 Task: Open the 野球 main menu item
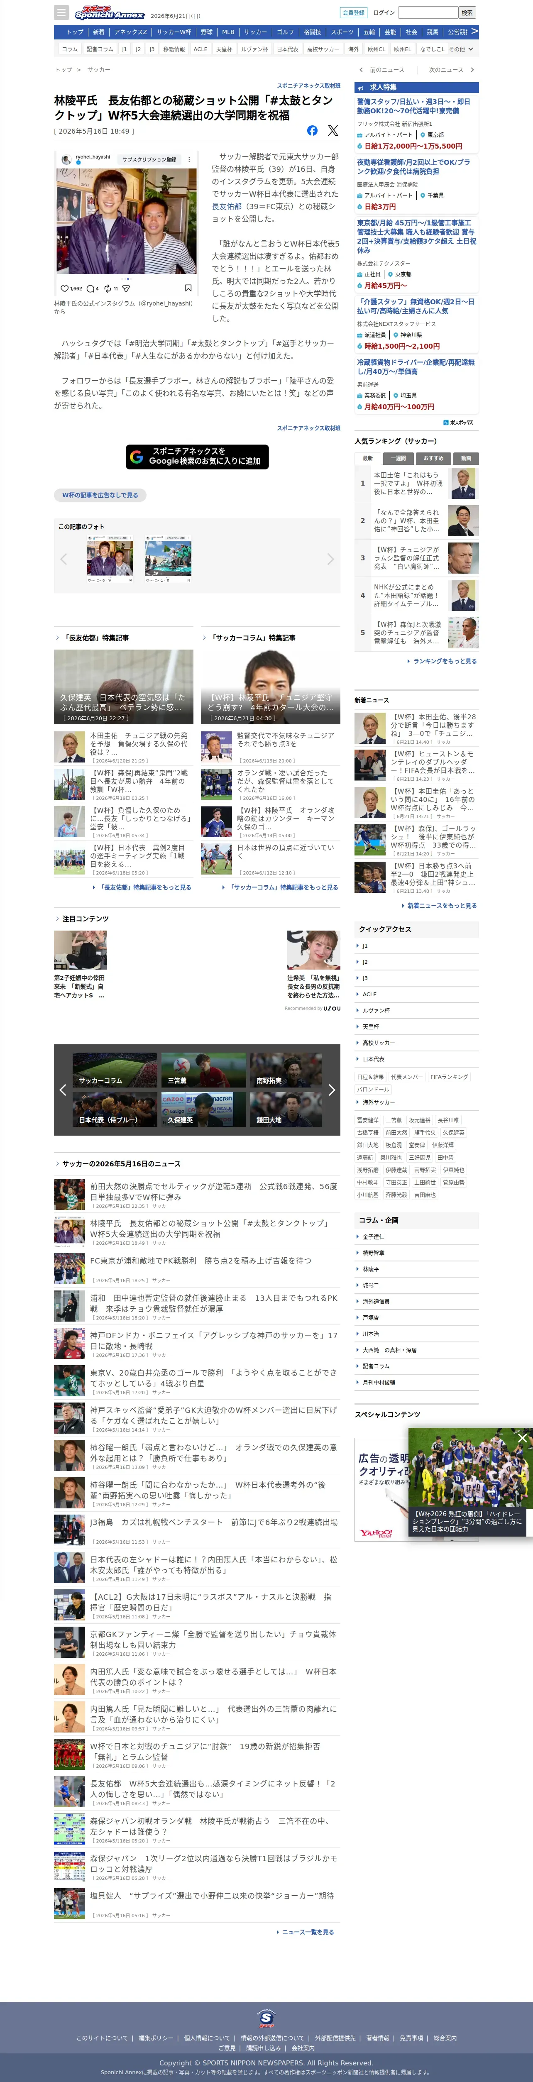point(207,32)
